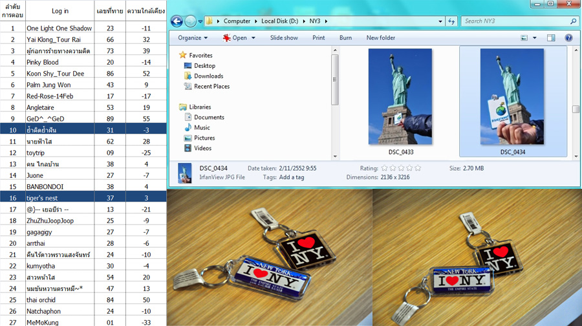Click the file list scroll up arrow
The height and width of the screenshot is (326, 582).
coord(576,50)
